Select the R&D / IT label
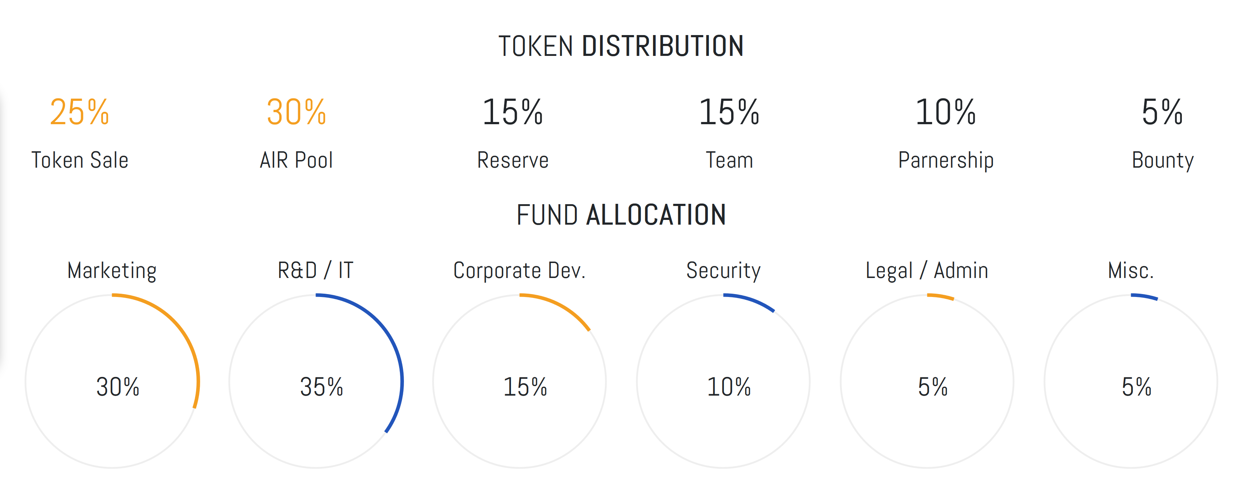 316,270
